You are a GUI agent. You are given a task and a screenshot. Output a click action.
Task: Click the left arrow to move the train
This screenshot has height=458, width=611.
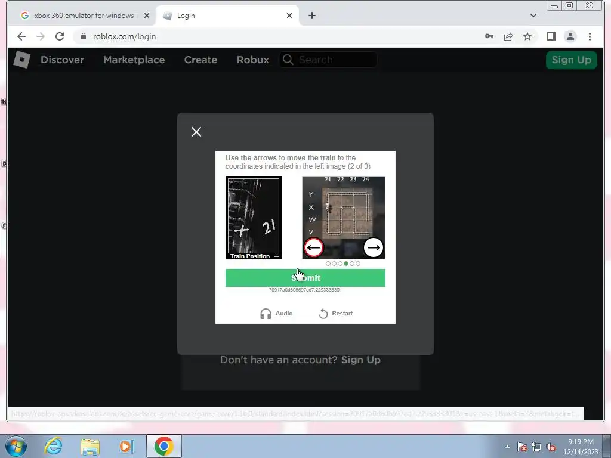314,247
